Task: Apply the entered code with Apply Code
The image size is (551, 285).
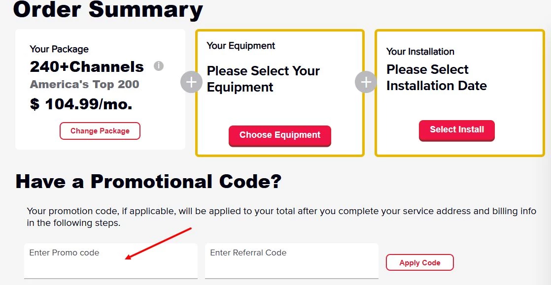Action: click(419, 262)
